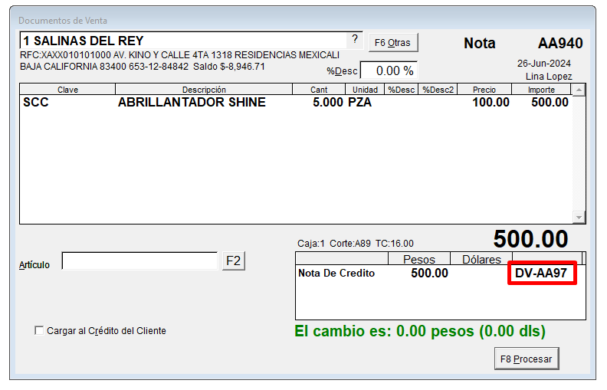Click the Cant column header
This screenshot has width=607, height=390.
(x=319, y=90)
